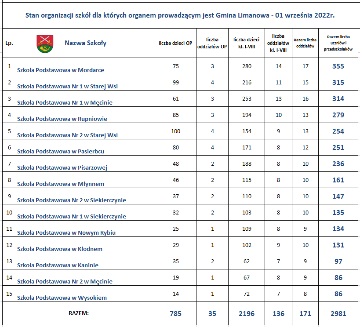This screenshot has height=327, width=360.
Task: Select the 'liczba dzieci OP' header
Action: (x=175, y=43)
